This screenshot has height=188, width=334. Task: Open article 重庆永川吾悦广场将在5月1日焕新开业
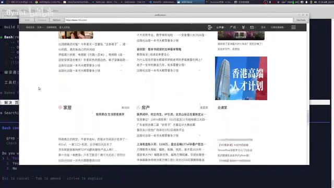[x=160, y=130]
